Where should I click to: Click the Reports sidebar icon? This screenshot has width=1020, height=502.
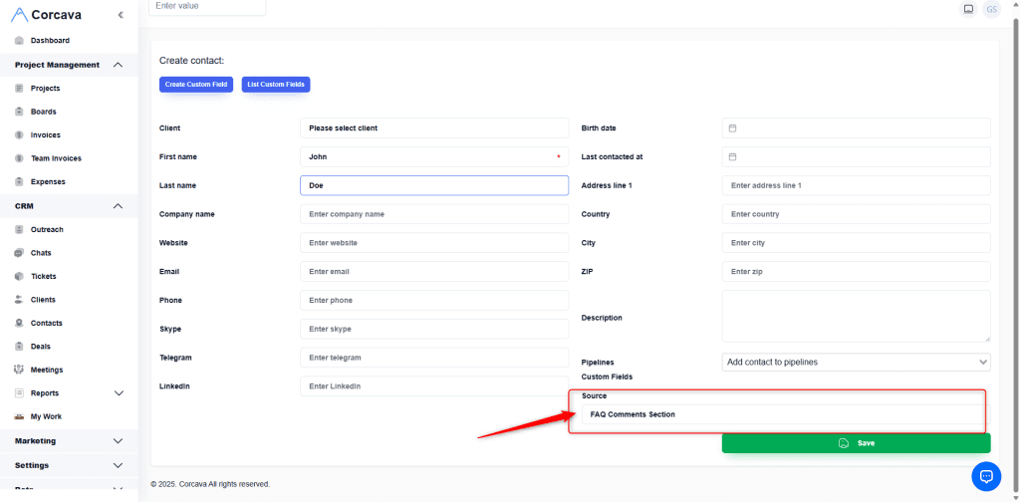tap(19, 393)
